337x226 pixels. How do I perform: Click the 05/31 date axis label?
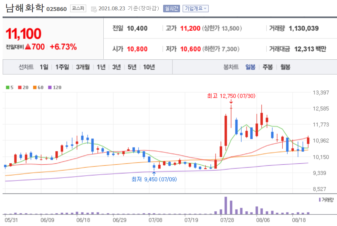point(11,220)
